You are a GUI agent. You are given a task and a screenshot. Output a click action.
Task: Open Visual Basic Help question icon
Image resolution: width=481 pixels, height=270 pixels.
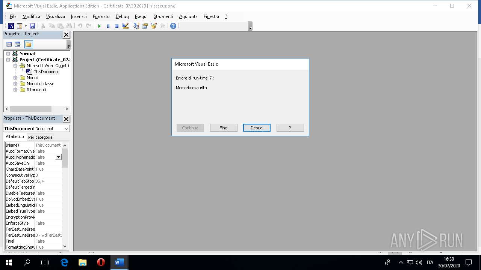173,26
